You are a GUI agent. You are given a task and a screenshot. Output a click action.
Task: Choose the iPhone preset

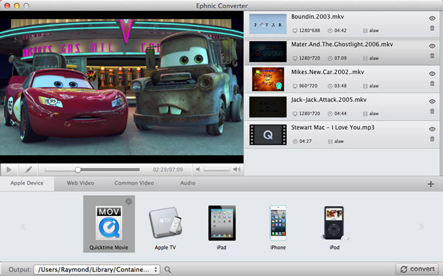tap(278, 228)
